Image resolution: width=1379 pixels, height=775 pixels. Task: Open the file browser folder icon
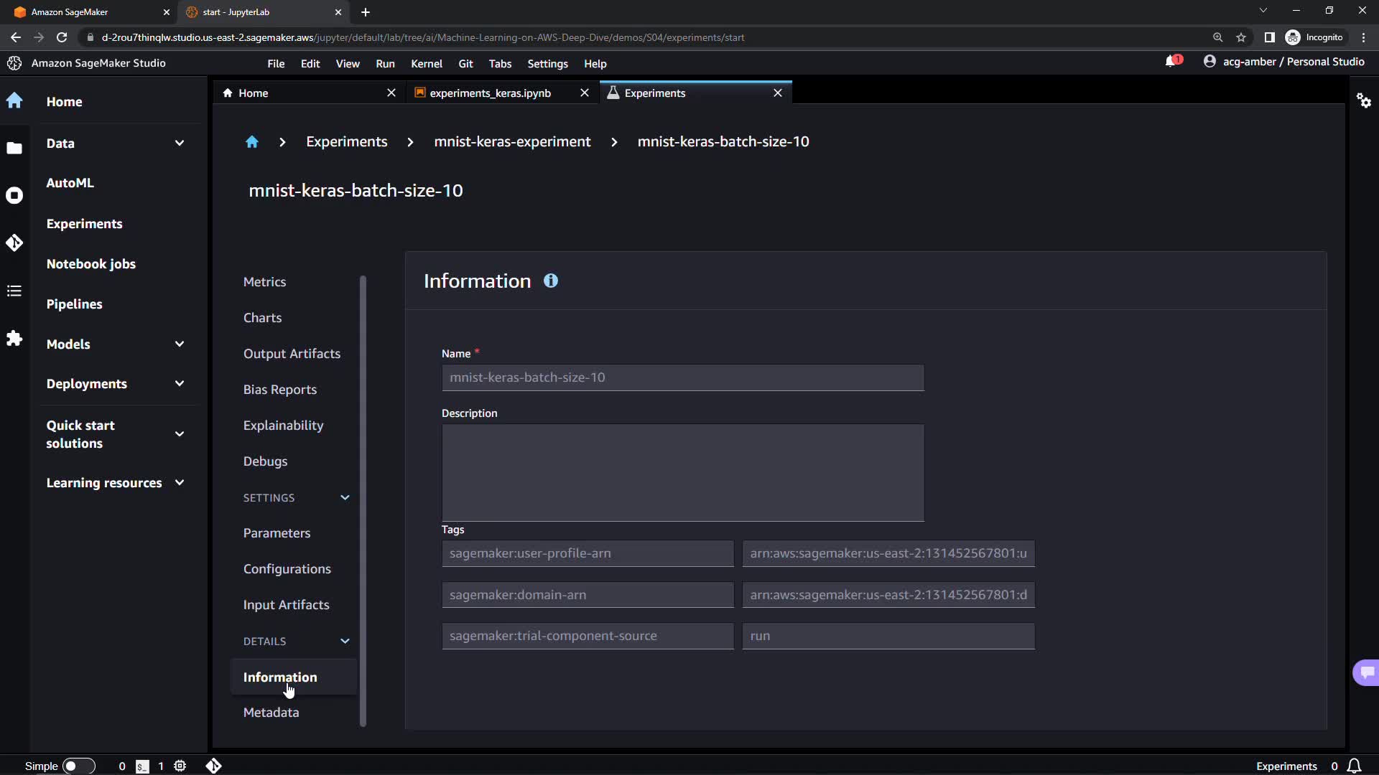point(14,149)
